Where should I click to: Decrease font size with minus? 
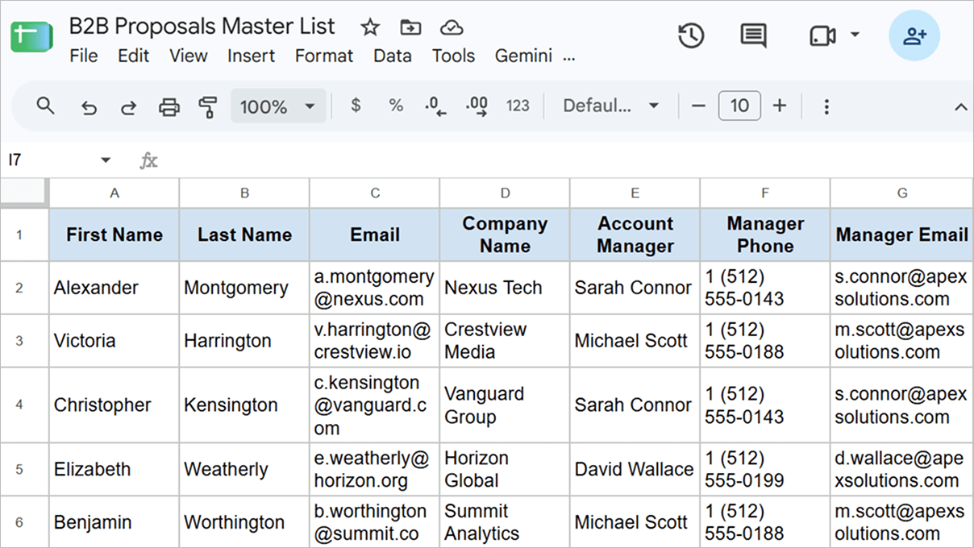pyautogui.click(x=699, y=106)
